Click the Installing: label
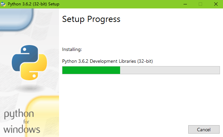The image size is (223, 137). pos(72,50)
